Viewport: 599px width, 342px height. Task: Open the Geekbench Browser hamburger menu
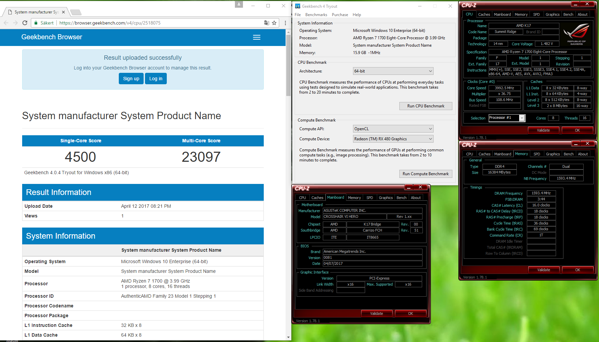click(257, 37)
